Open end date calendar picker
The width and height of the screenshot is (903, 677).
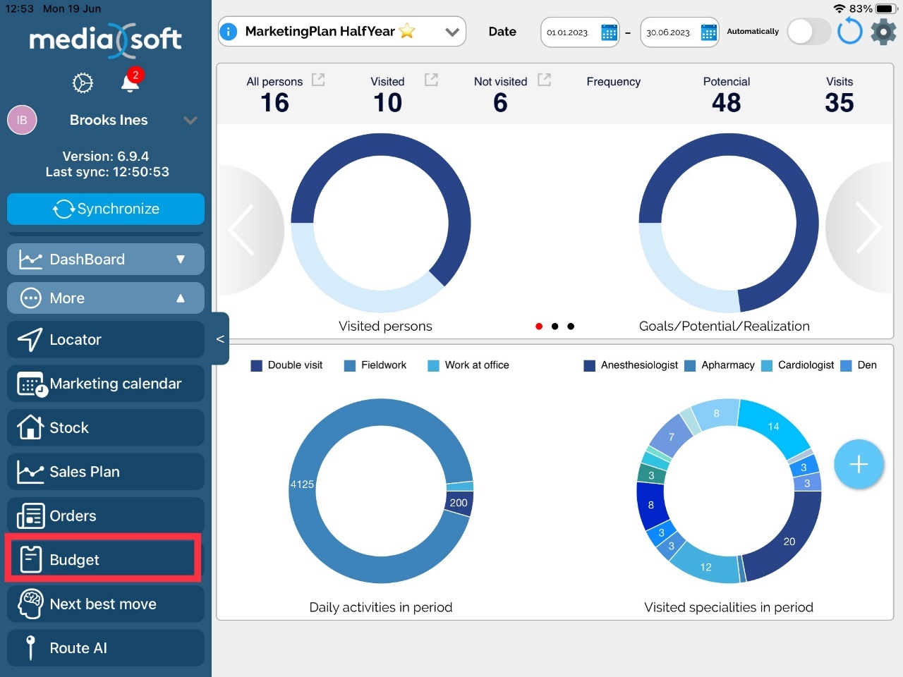tap(708, 32)
